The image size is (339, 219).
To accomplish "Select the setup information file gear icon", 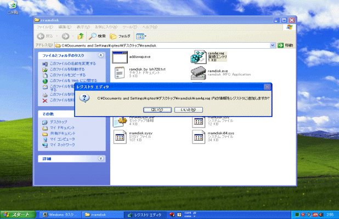I will 120,122.
